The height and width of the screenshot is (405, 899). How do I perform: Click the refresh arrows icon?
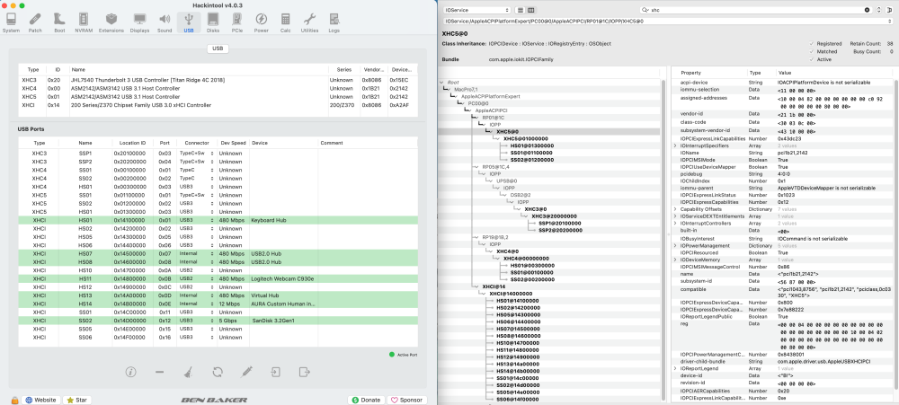click(x=218, y=372)
